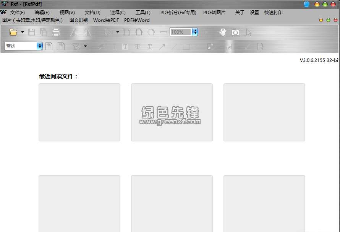This screenshot has height=232, width=340.
Task: Select the underline text tool
Action: (150, 47)
